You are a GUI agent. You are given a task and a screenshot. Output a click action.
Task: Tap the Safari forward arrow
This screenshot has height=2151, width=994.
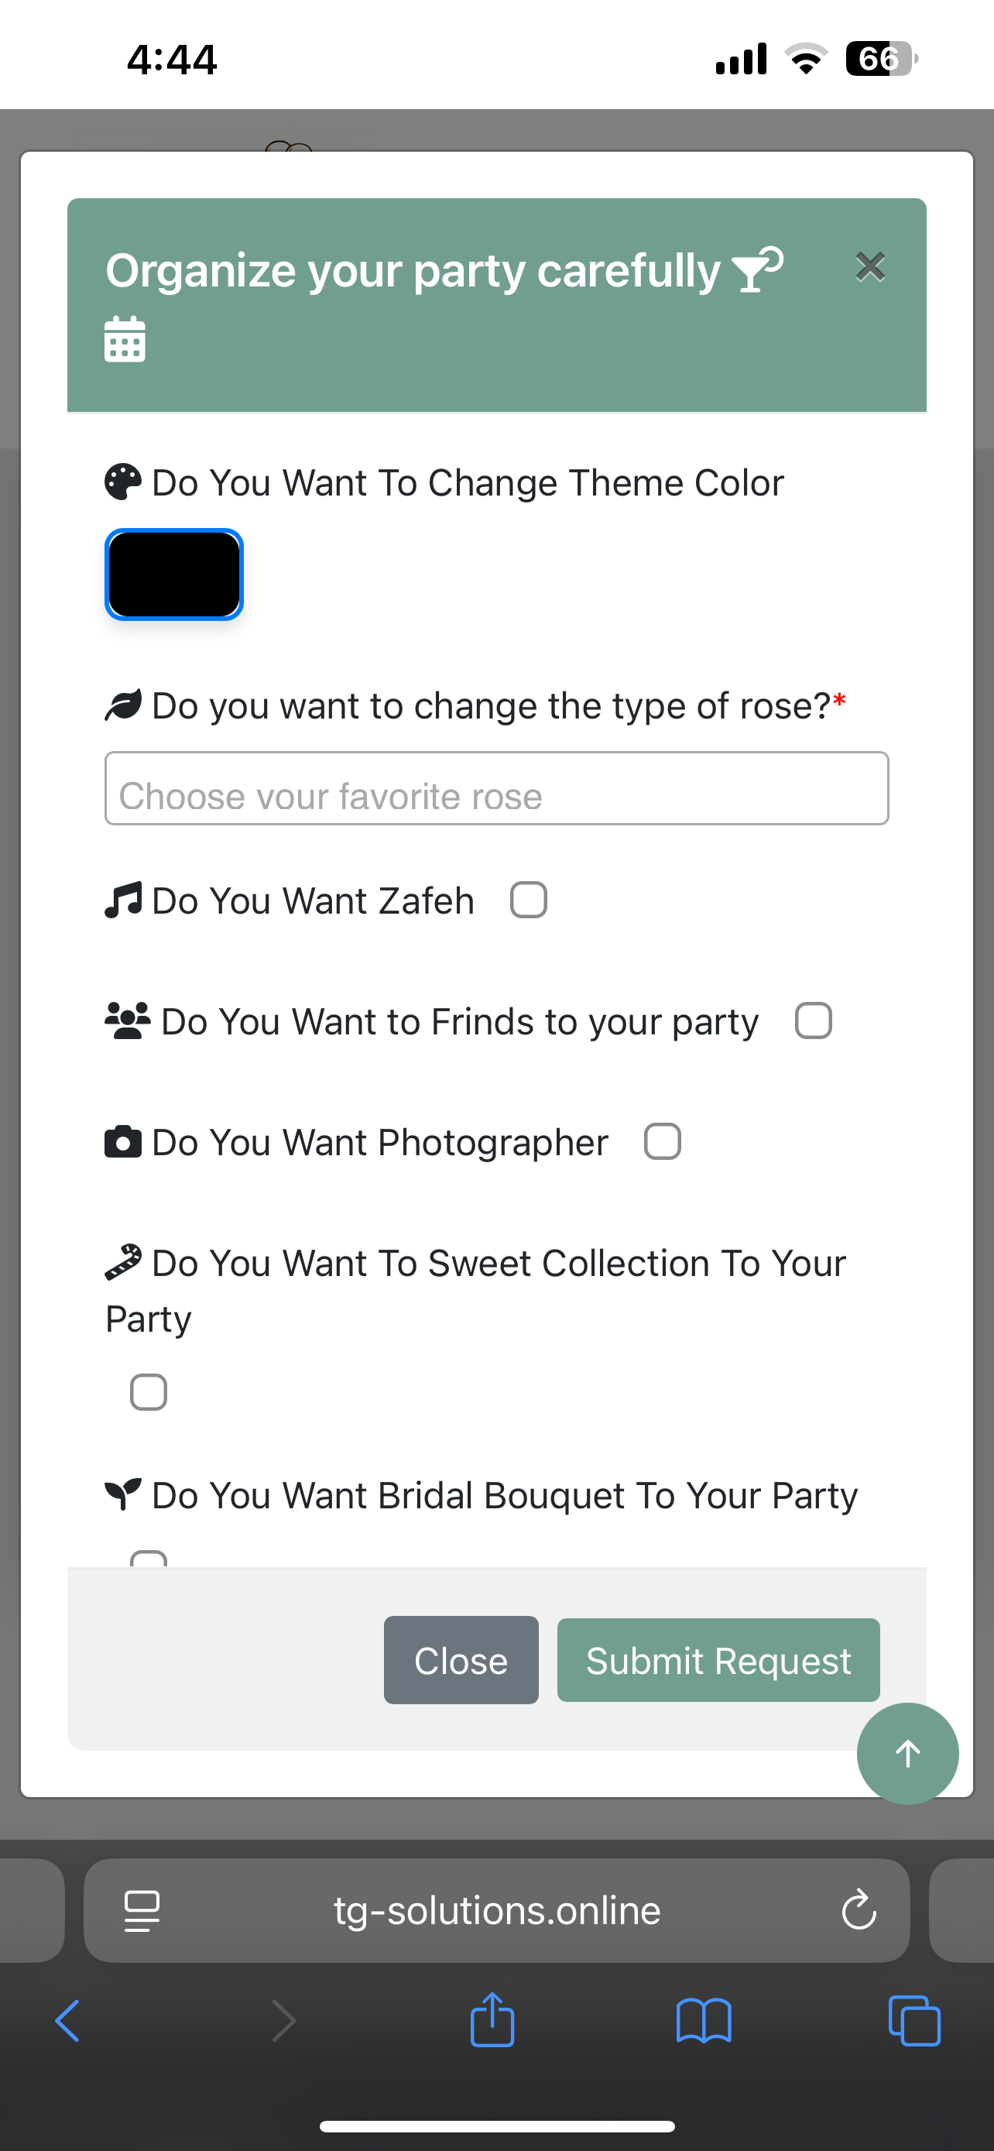tap(284, 2021)
